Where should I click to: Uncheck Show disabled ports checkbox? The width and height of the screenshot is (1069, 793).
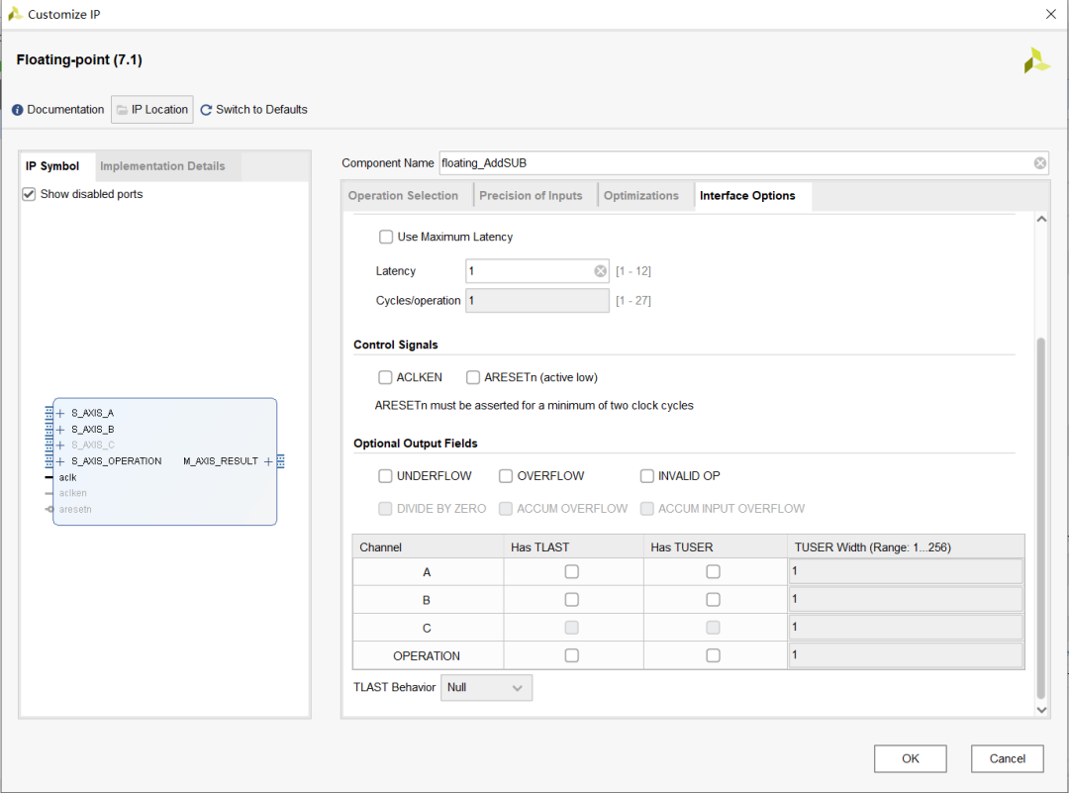pos(30,194)
